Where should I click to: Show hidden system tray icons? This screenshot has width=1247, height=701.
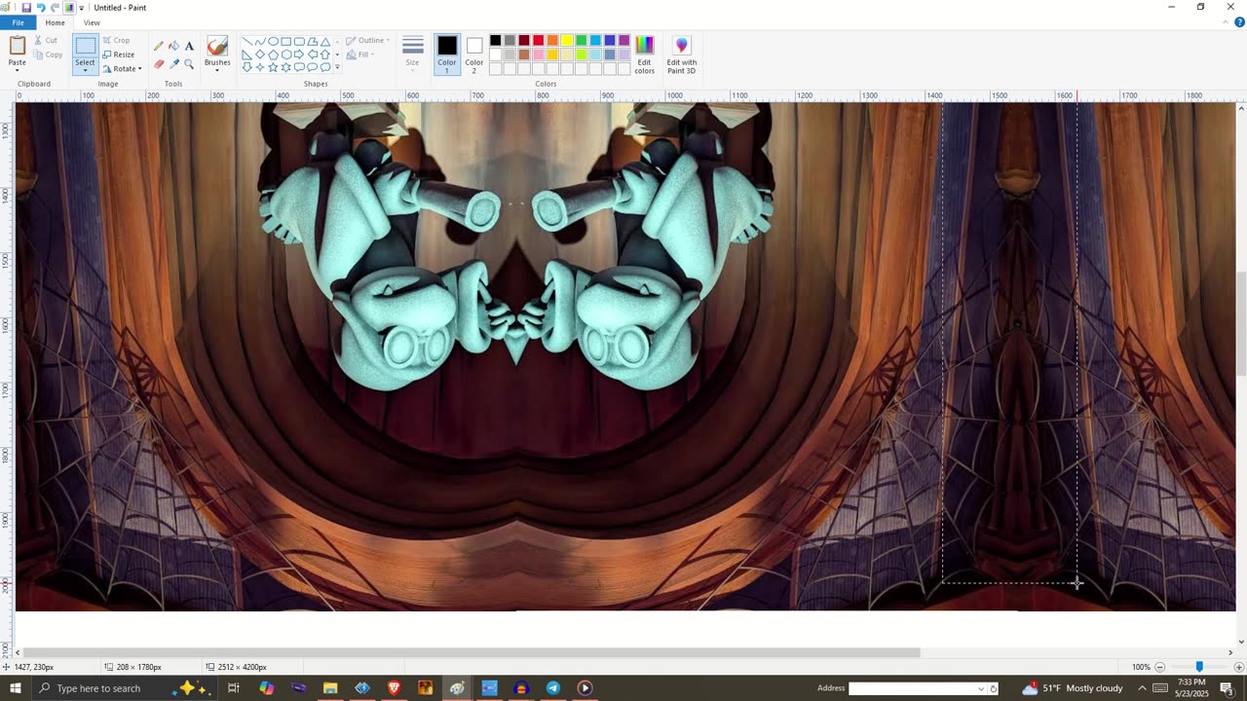tap(1142, 688)
